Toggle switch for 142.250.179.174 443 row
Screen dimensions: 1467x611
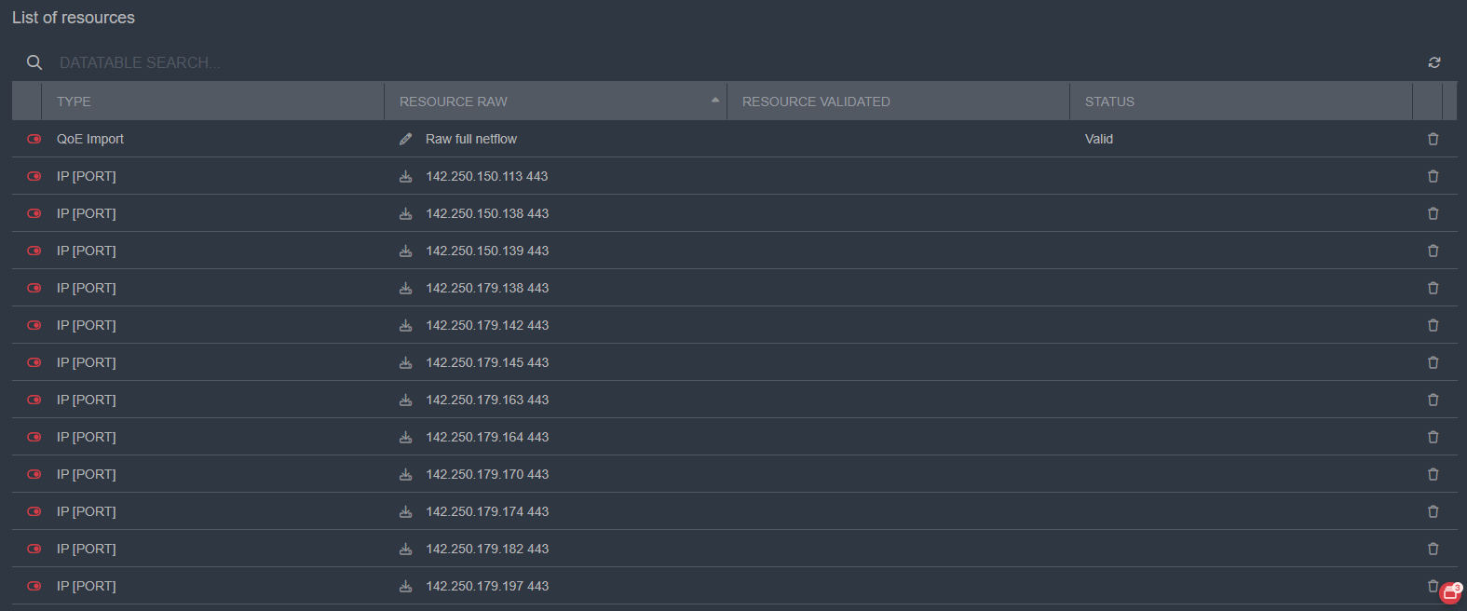tap(34, 511)
